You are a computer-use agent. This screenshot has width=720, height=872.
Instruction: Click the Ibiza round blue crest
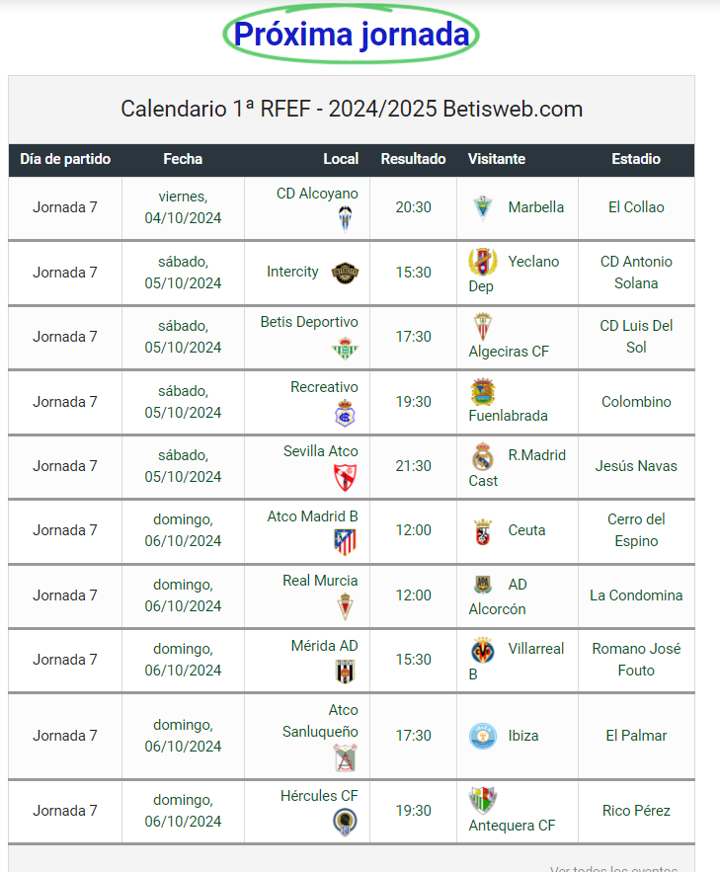483,736
